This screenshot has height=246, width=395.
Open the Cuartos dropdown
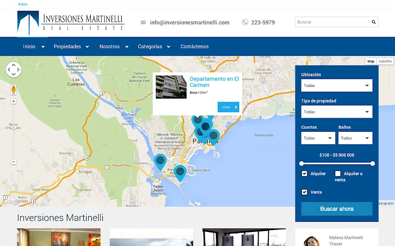pyautogui.click(x=318, y=138)
